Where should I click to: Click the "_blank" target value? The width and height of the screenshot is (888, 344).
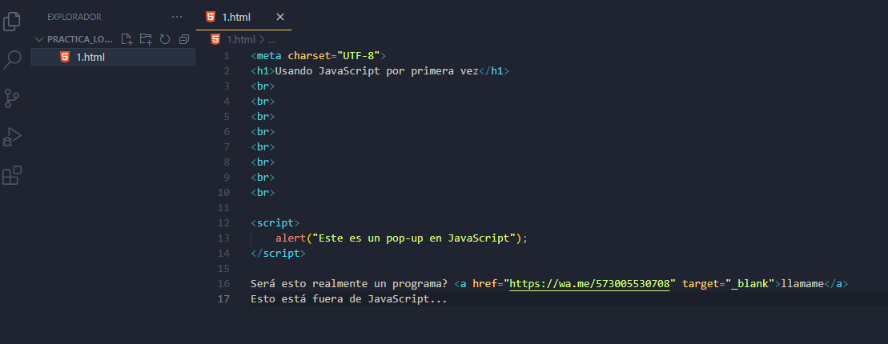[750, 284]
